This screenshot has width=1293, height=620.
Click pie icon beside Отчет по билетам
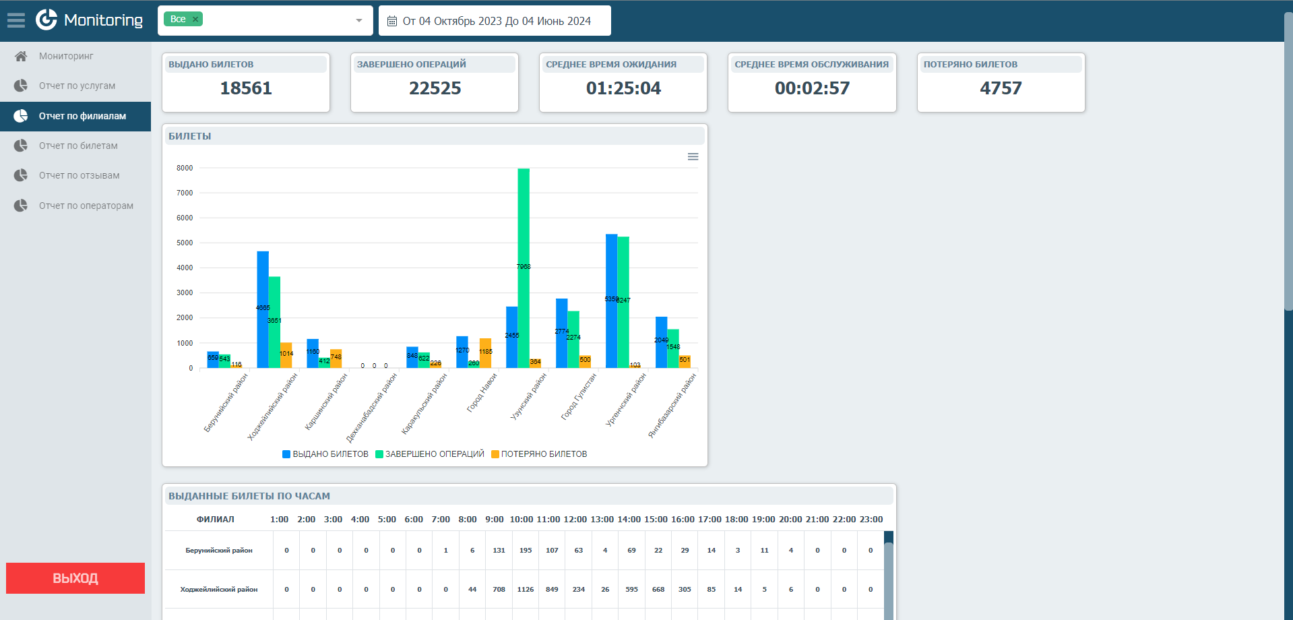tap(21, 146)
